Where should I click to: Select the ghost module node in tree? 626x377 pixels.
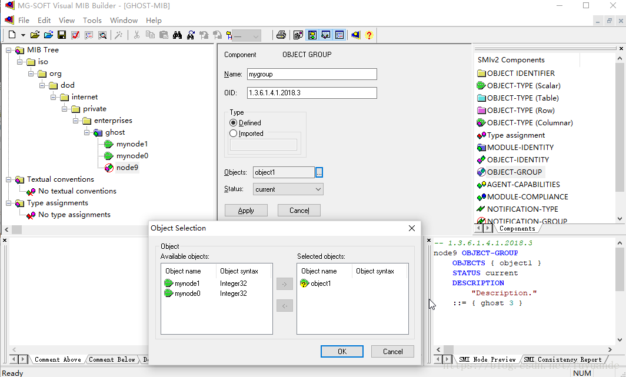point(115,132)
